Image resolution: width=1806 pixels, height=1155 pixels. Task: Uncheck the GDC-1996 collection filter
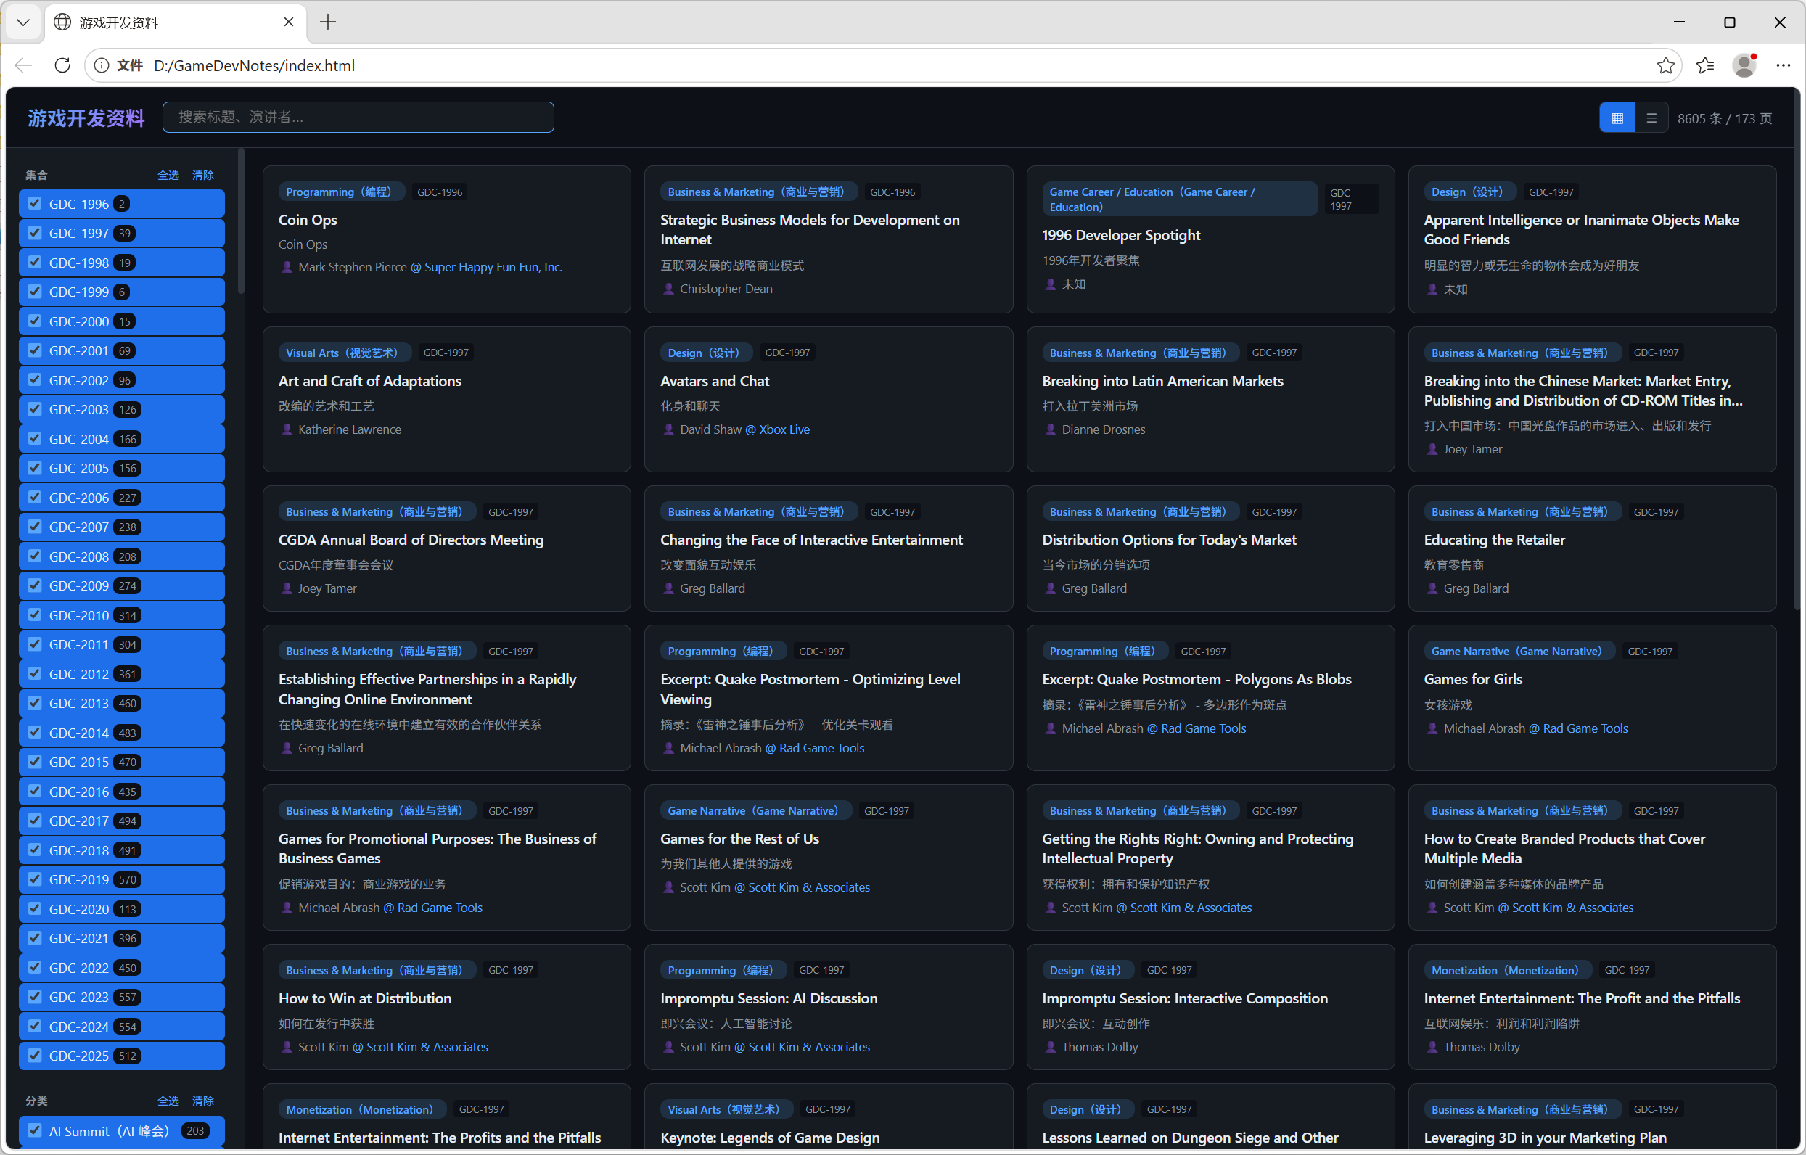35,203
